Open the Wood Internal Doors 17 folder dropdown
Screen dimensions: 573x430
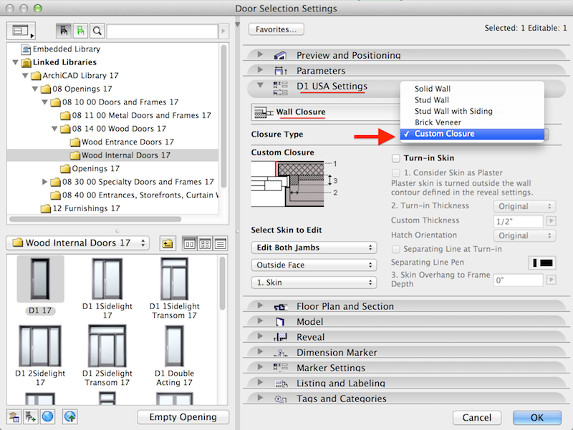[x=78, y=243]
